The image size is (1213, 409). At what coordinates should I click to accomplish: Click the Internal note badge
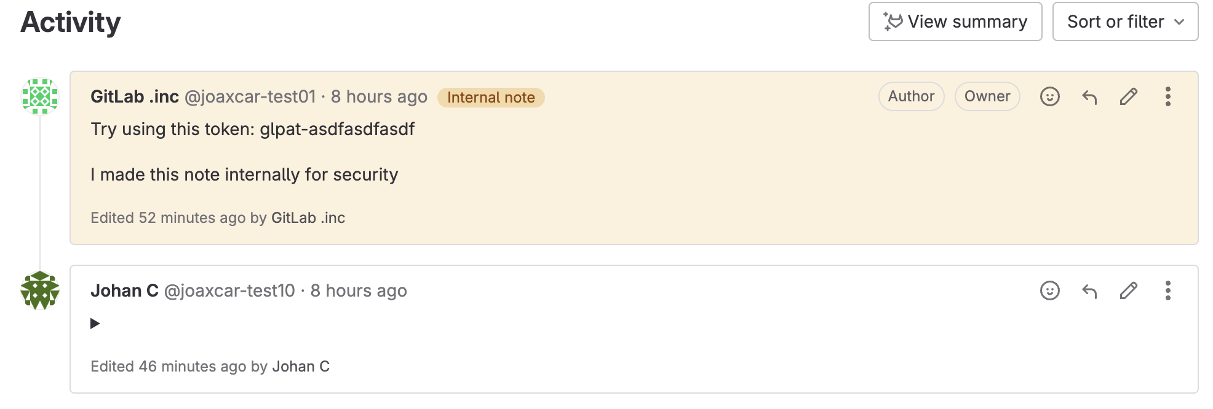pos(491,98)
